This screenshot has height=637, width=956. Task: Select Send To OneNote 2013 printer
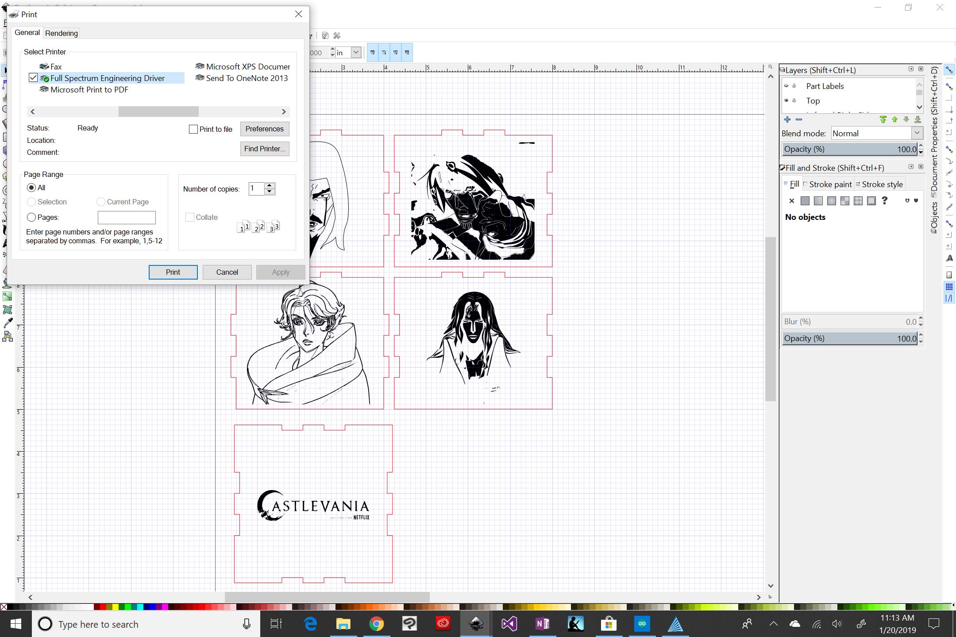pos(242,78)
